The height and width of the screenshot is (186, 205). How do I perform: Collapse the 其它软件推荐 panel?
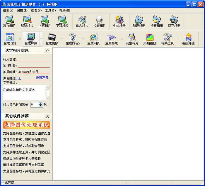pyautogui.click(x=47, y=116)
